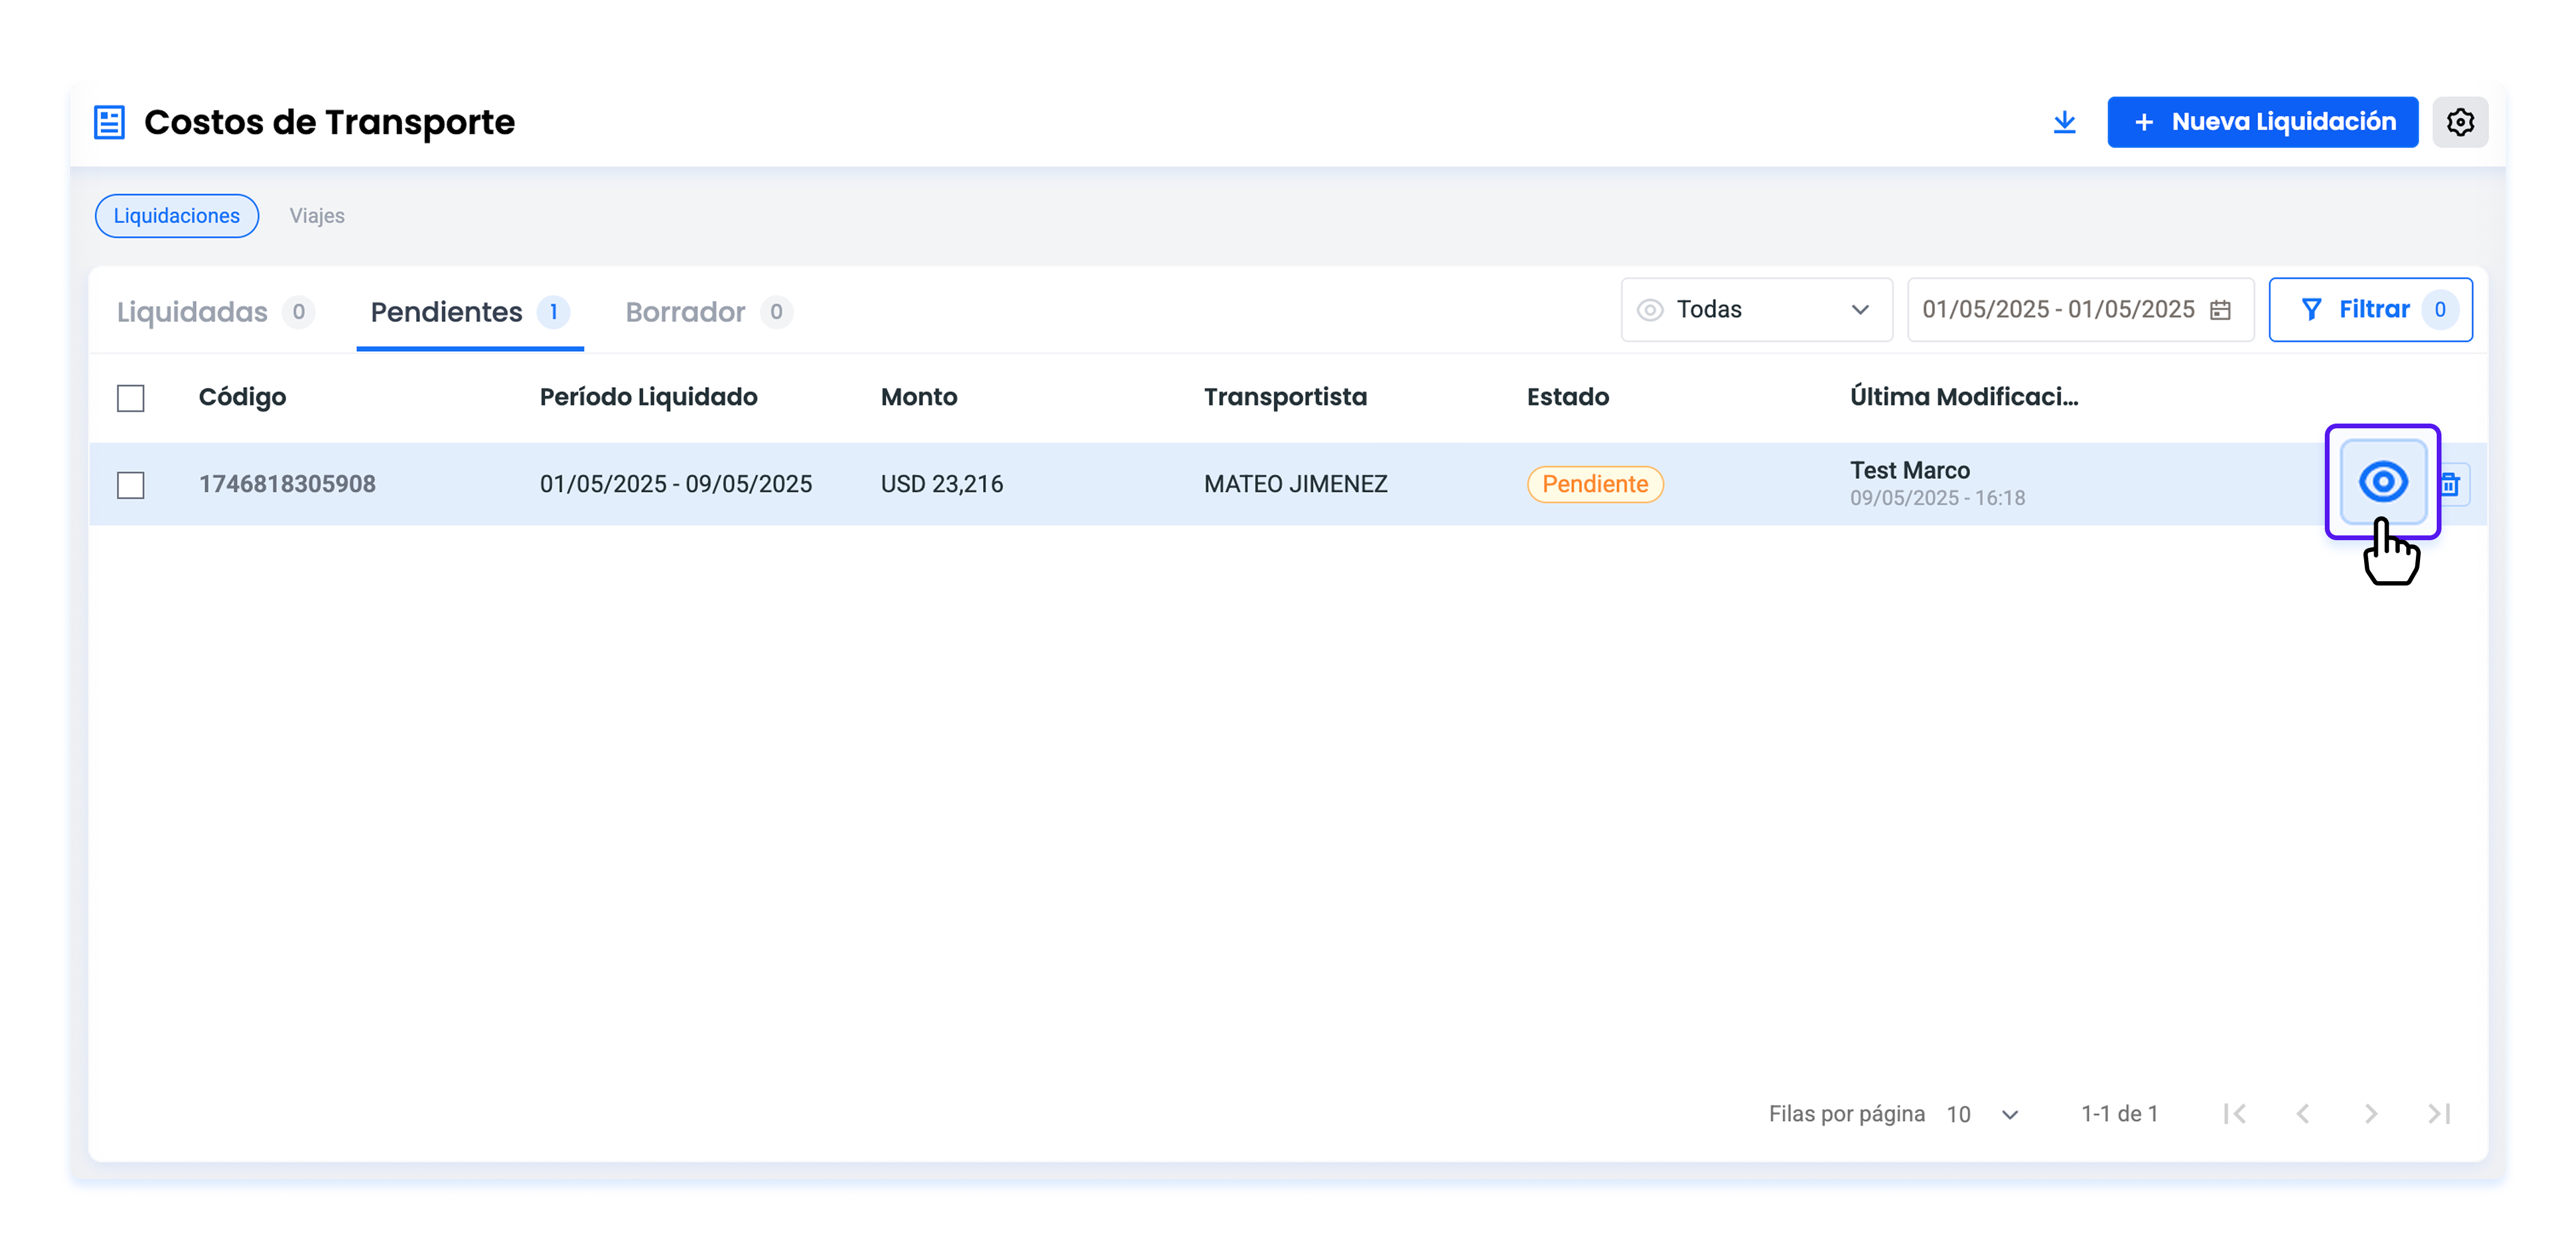Screen dimensions: 2576x1260
Task: Click the Nueva Liquidación button
Action: 2262,122
